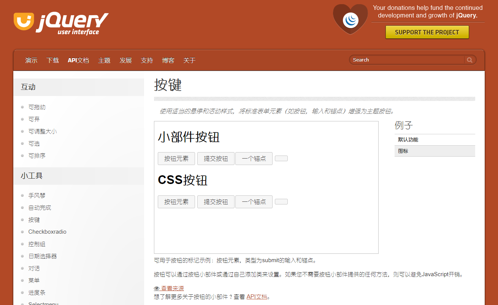The image size is (498, 305).
Task: Open 手风琴 widget page
Action: (37, 196)
